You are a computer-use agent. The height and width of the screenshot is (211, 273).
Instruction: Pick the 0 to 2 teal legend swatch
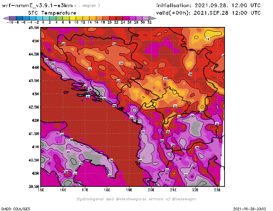point(46,18)
